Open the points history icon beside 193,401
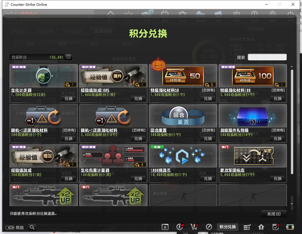Screen dimensions: 302x234 click(68, 57)
